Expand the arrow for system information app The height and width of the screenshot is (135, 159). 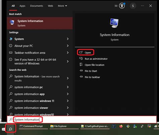tap(68, 94)
